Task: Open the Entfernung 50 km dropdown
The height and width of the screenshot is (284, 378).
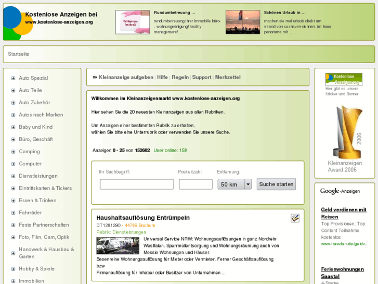Action: point(234,184)
